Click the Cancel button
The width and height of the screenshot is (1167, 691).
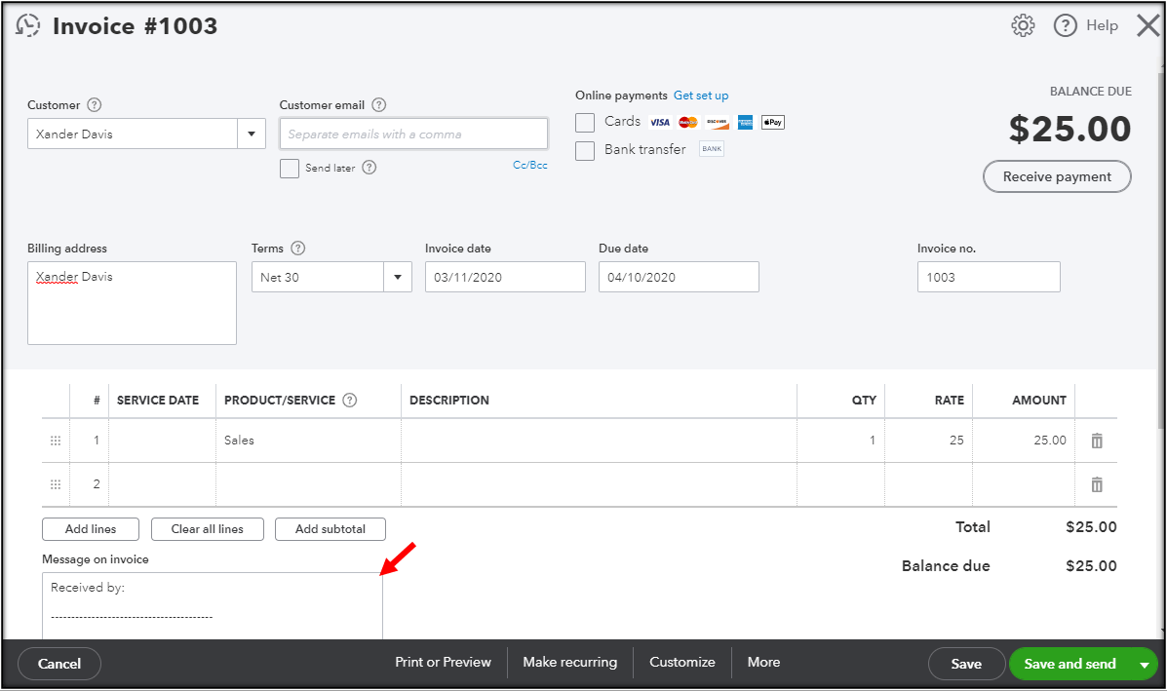pos(59,664)
